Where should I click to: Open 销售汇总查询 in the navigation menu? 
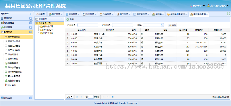coord(13,46)
